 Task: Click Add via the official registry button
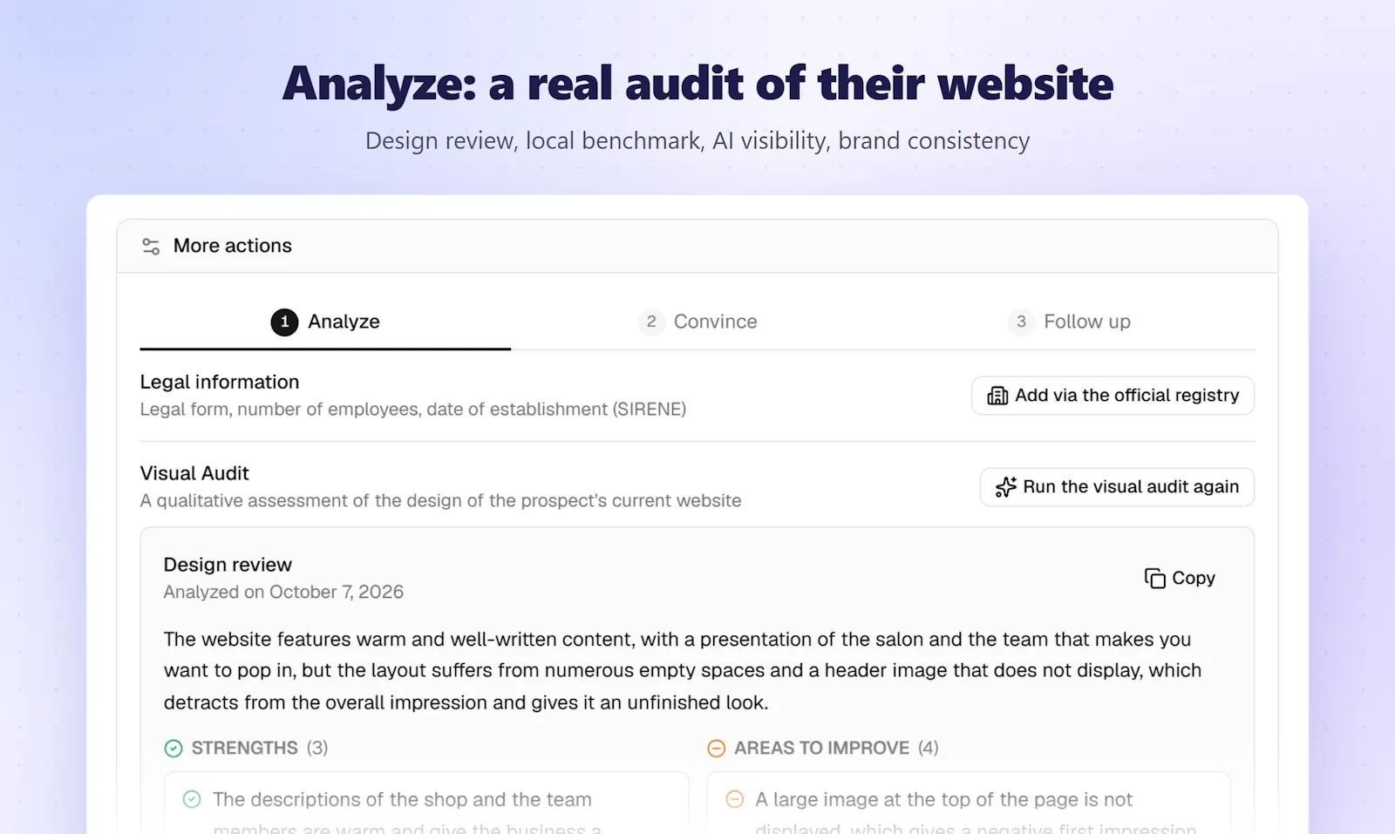pos(1113,396)
